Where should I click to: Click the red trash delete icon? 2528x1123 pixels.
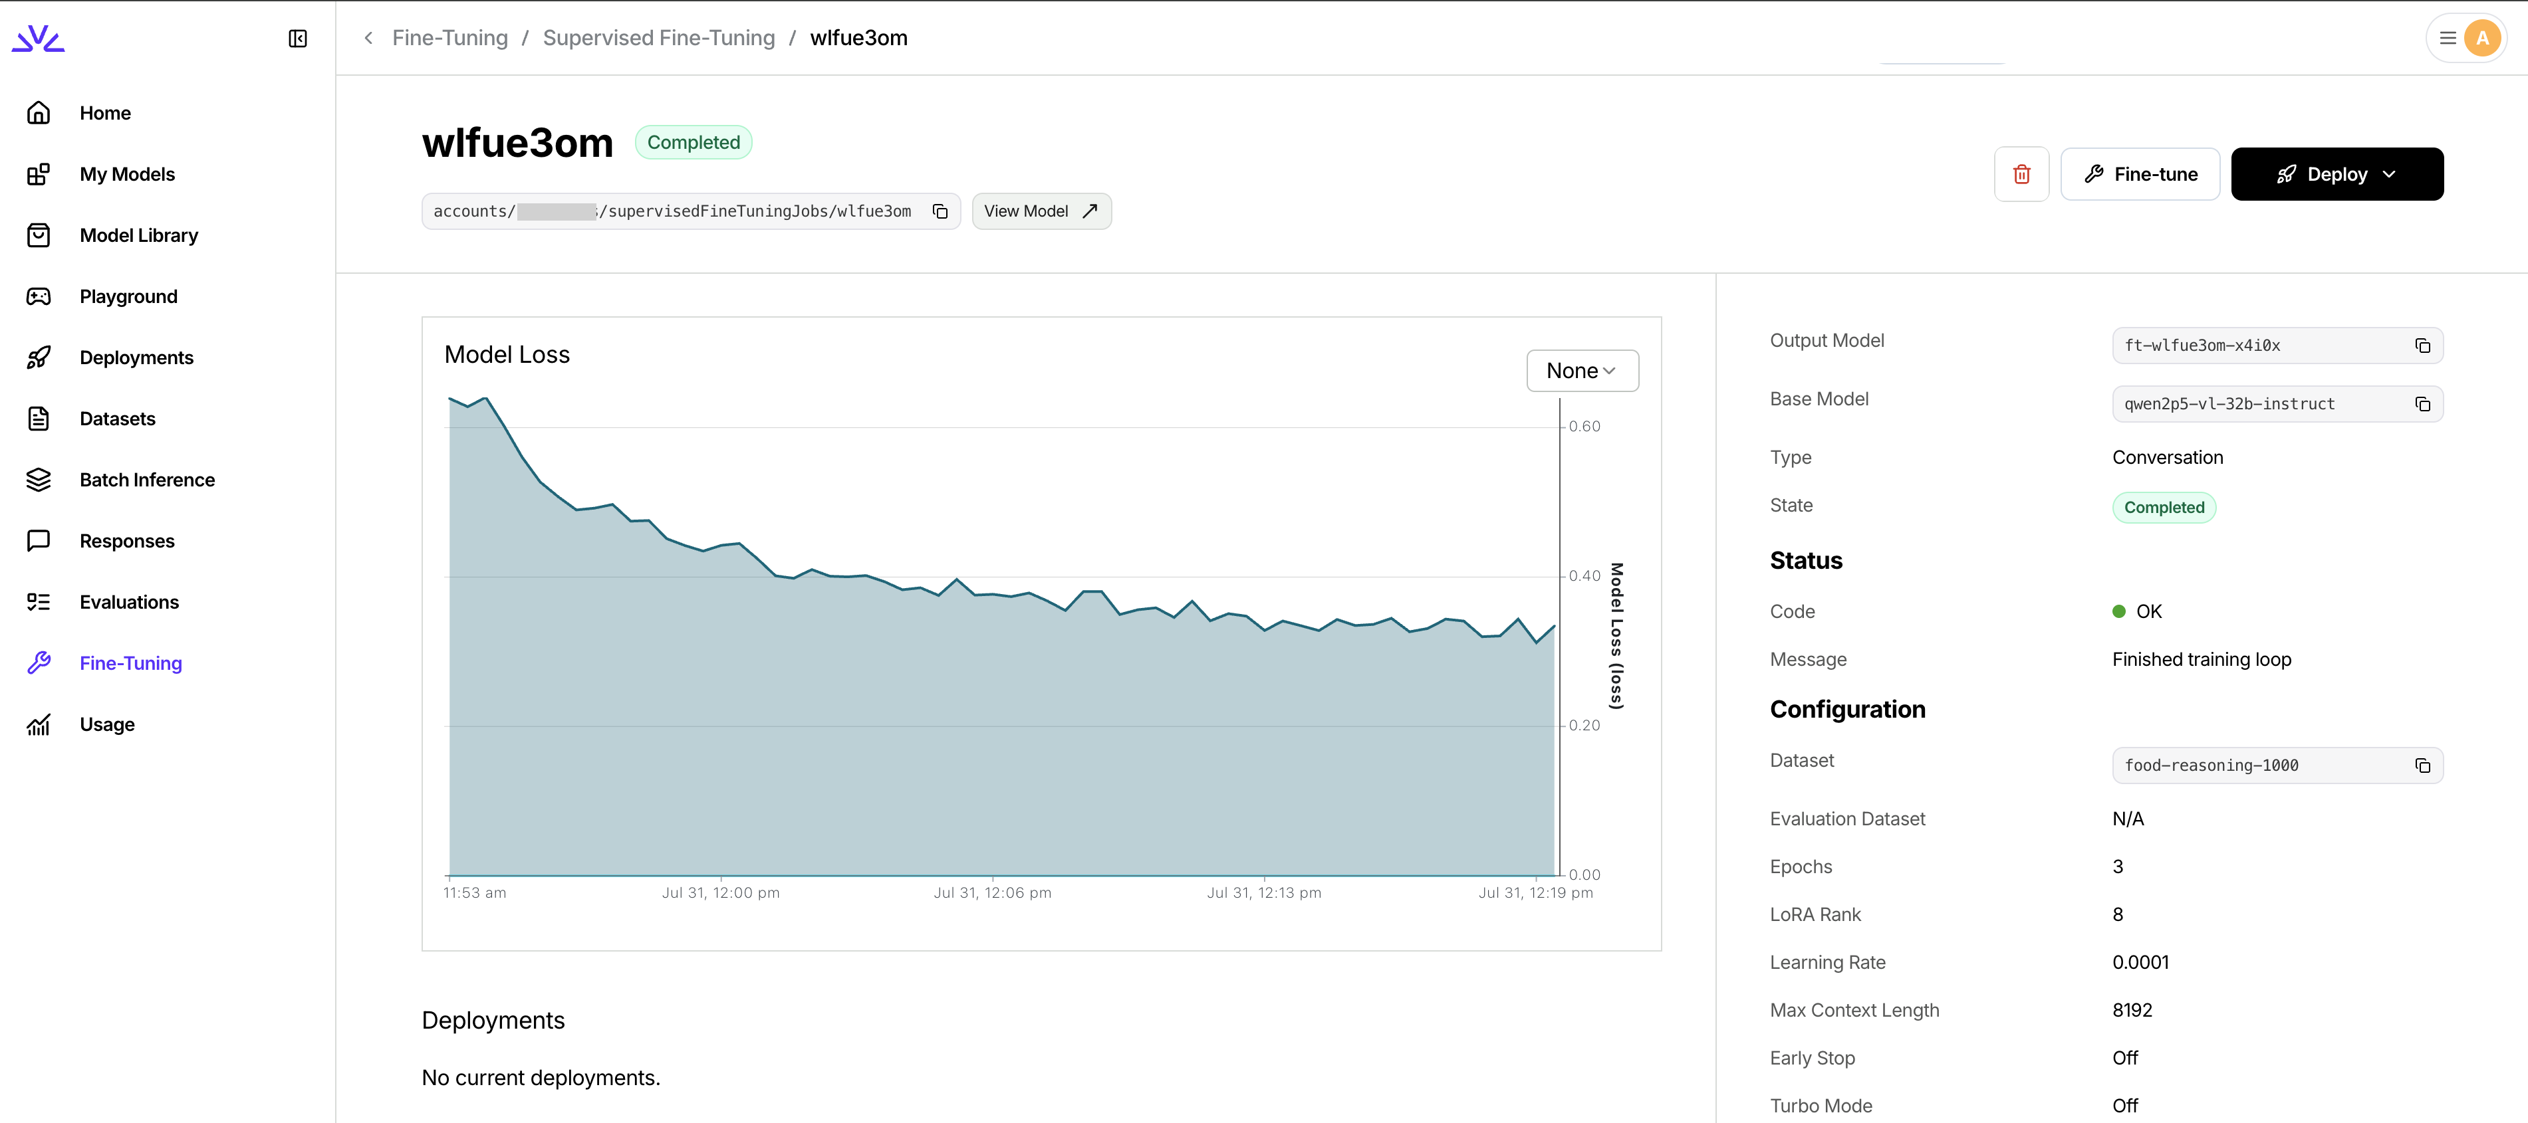pos(2021,175)
